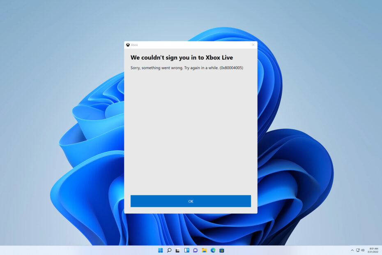
Task: Click the network status tray icon
Action: pyautogui.click(x=358, y=250)
